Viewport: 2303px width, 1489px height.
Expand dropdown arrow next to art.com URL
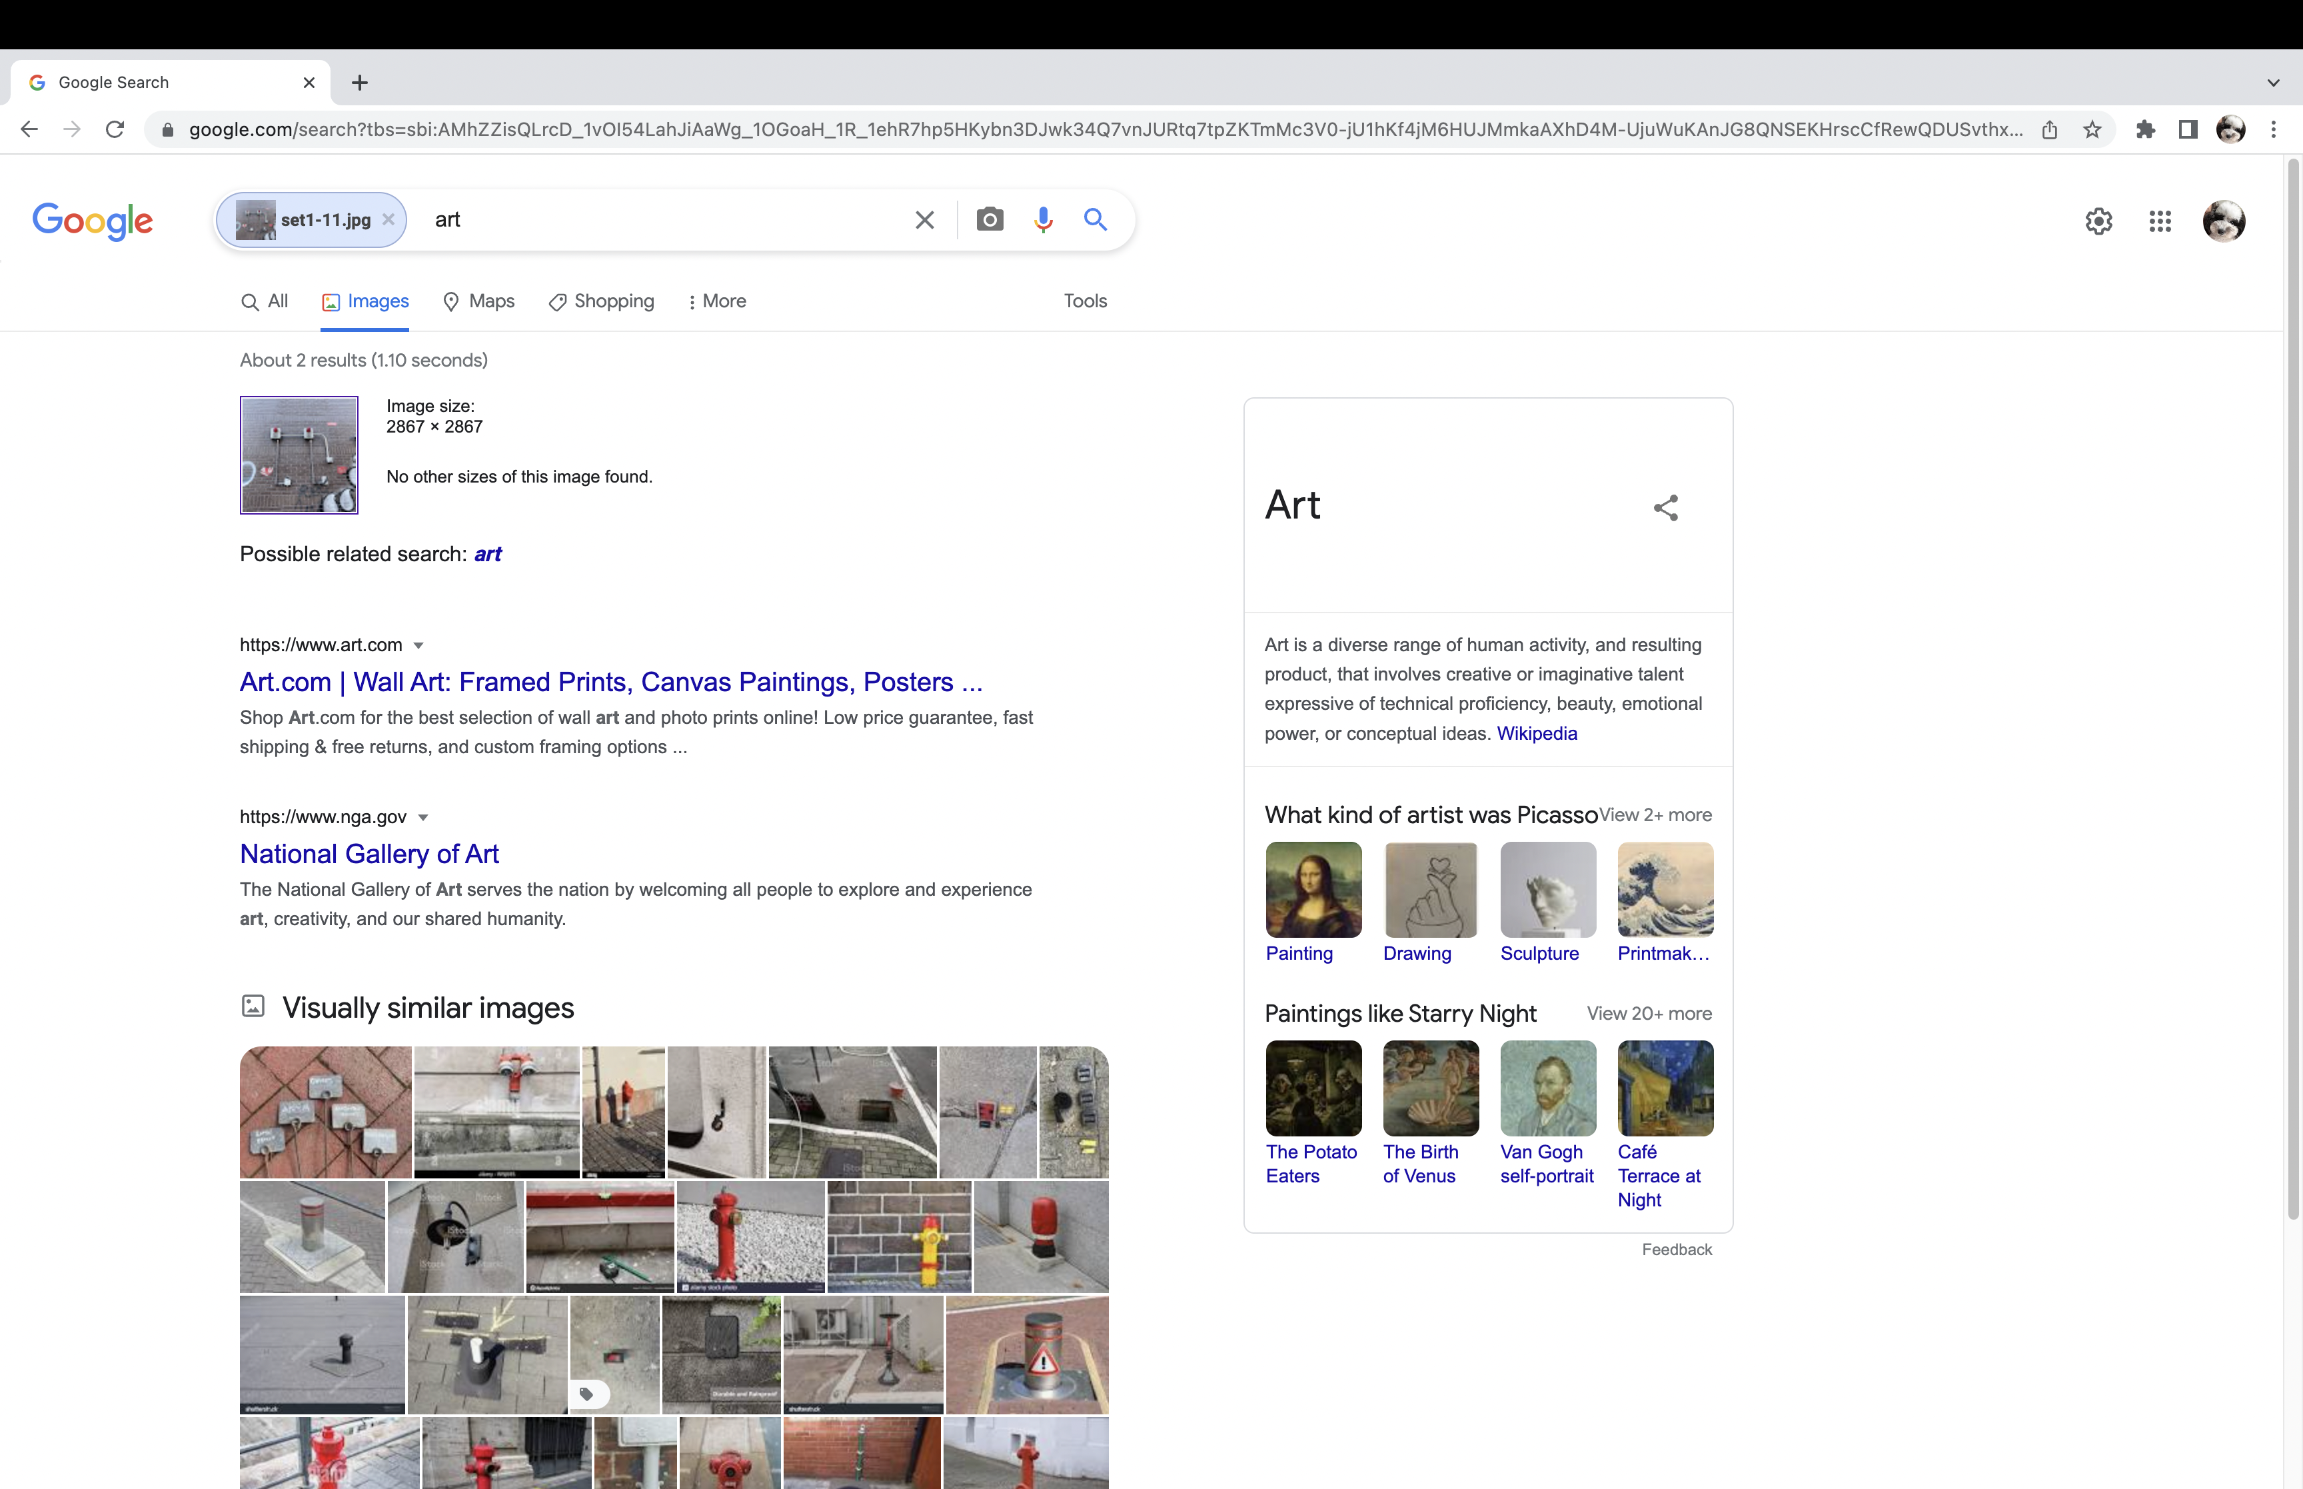pyautogui.click(x=418, y=646)
